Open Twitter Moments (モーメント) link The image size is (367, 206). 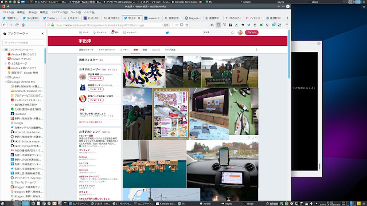pos(100,33)
